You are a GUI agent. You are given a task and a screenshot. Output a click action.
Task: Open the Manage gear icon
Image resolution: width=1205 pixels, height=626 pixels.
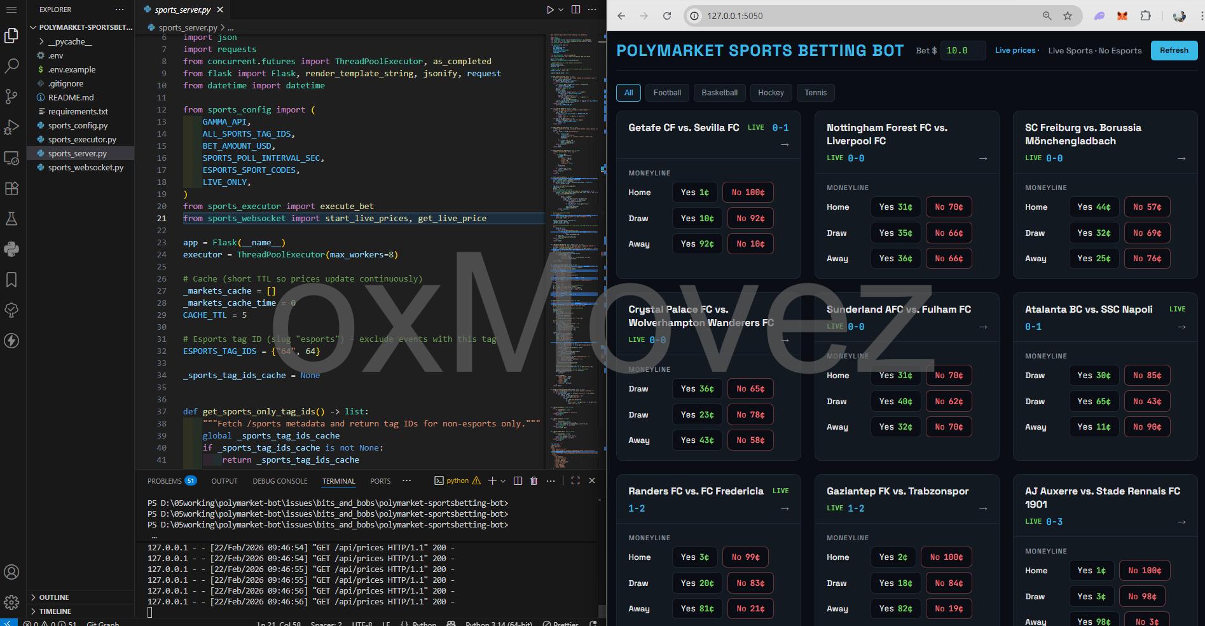pos(11,602)
